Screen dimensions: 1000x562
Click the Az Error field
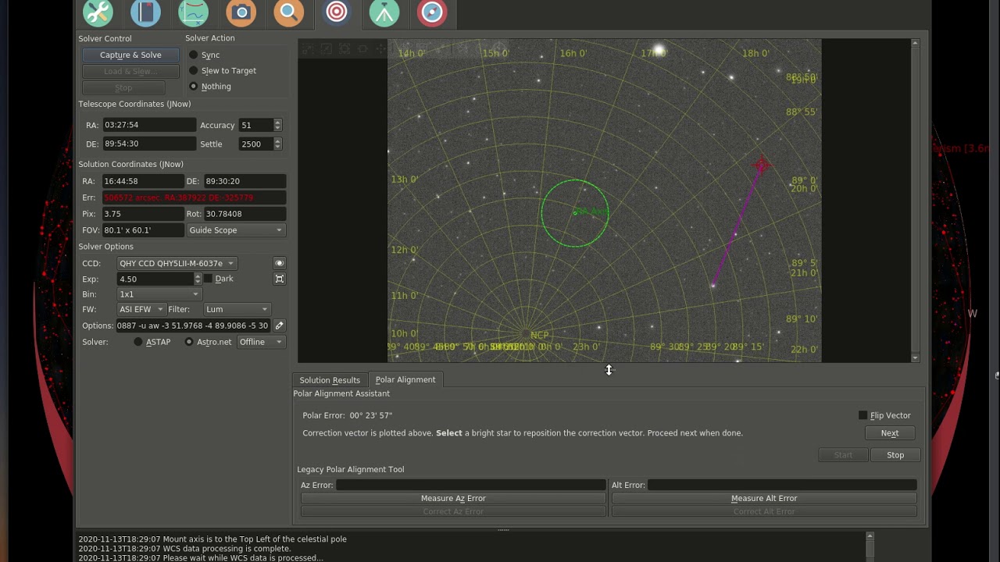point(471,485)
